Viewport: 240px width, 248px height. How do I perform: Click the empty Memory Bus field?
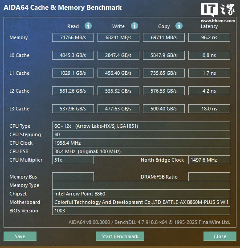73,177
